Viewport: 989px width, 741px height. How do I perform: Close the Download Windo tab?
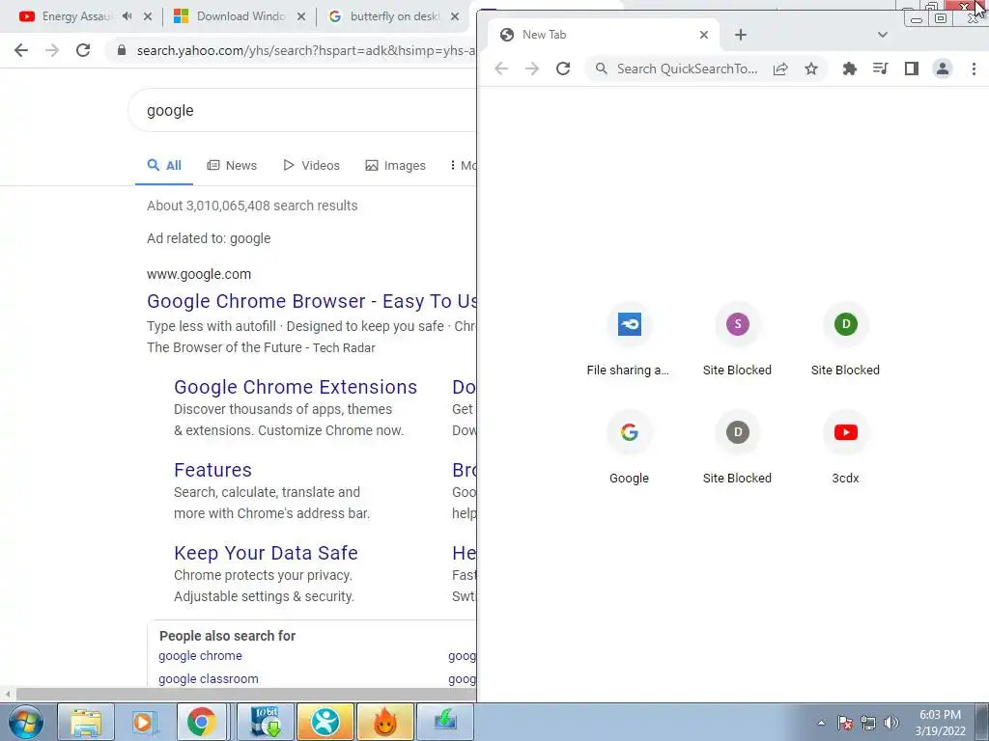coord(301,16)
